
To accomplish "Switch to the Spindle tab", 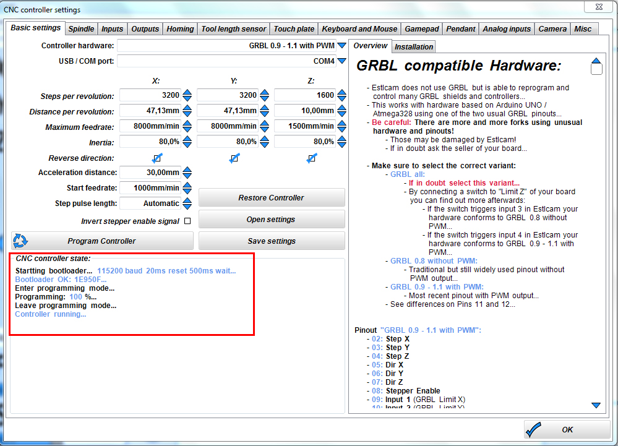I will pyautogui.click(x=81, y=29).
